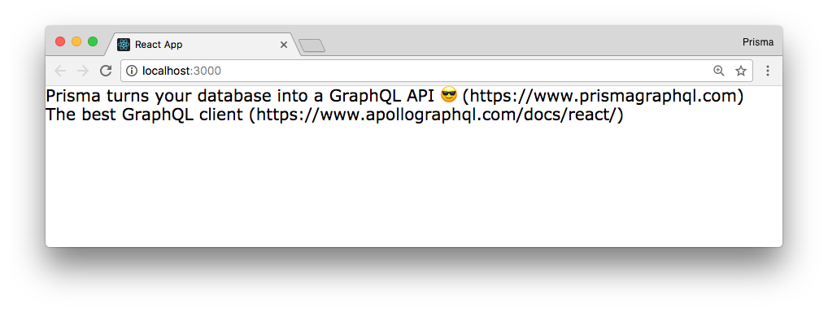Reload the localhost page
Image resolution: width=828 pixels, height=312 pixels.
click(x=106, y=71)
